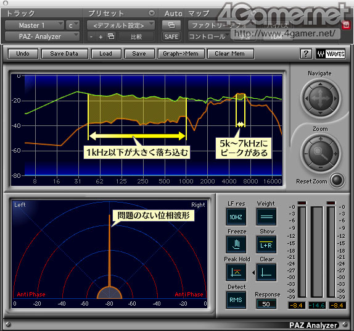Viewport: 354px width, 331px height.
Task: Toggle the Detect RMS mode button
Action: click(x=236, y=300)
